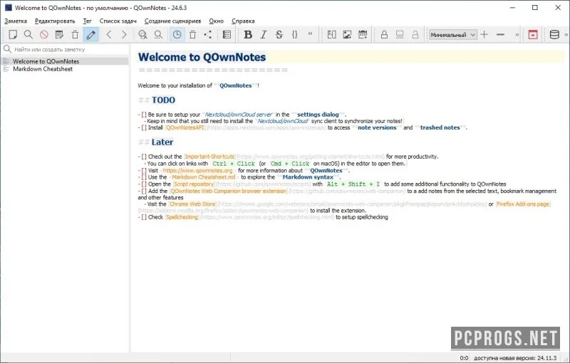Create a new note with the toolbar icon
The height and width of the screenshot is (363, 570).
(x=13, y=34)
